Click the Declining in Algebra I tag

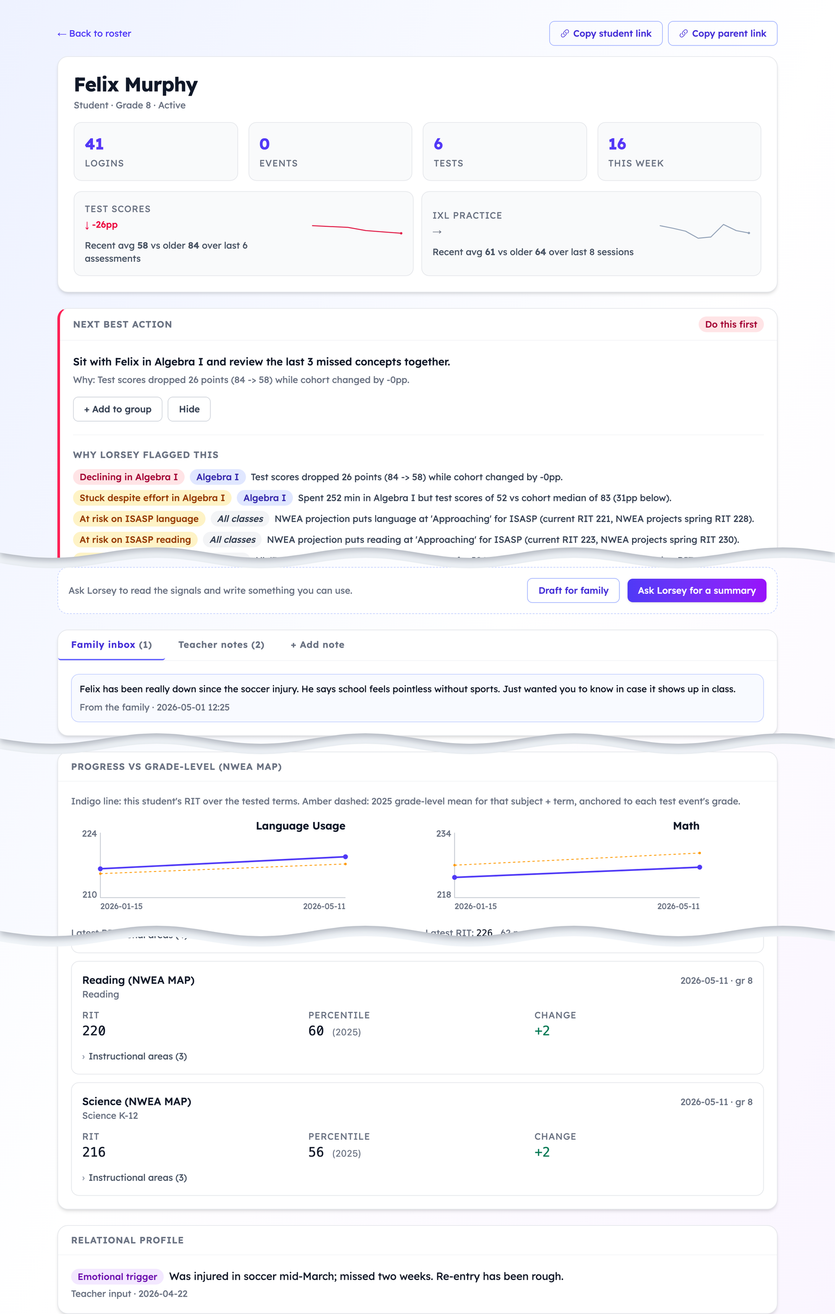[x=129, y=477]
